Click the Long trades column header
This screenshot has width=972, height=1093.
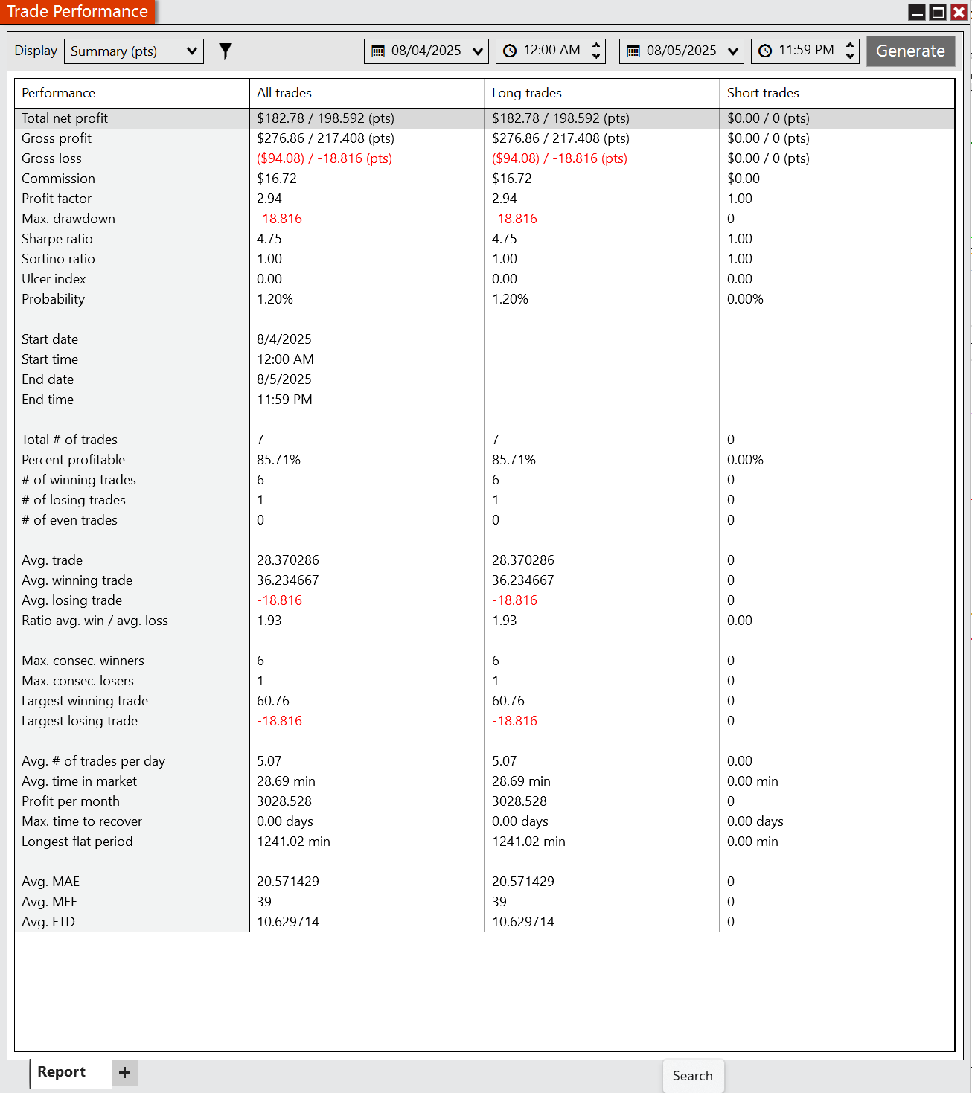[602, 93]
